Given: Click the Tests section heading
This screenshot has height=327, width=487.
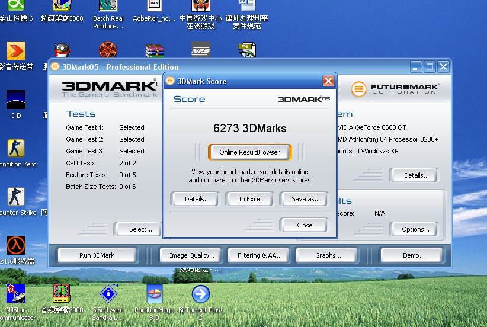Looking at the screenshot, I should [x=81, y=114].
